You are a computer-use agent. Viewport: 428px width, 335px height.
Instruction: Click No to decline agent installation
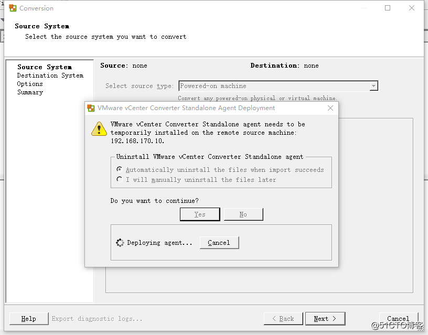243,214
